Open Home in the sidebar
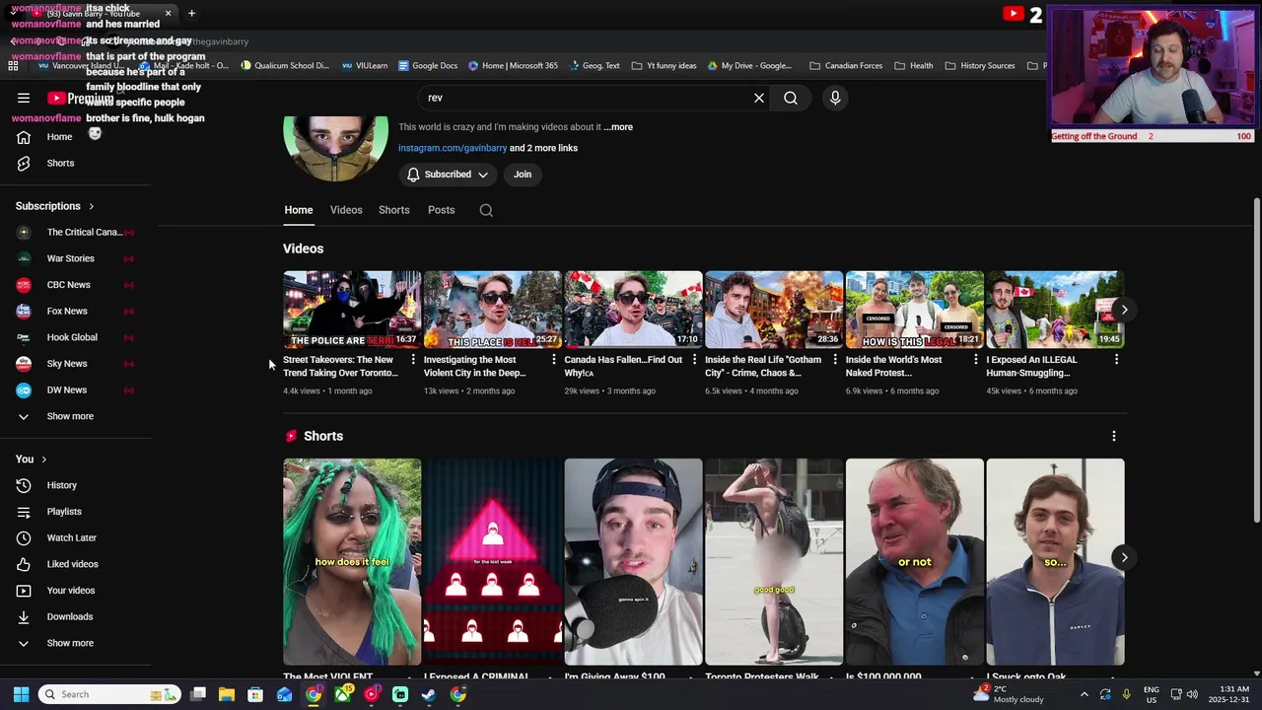 pos(59,137)
